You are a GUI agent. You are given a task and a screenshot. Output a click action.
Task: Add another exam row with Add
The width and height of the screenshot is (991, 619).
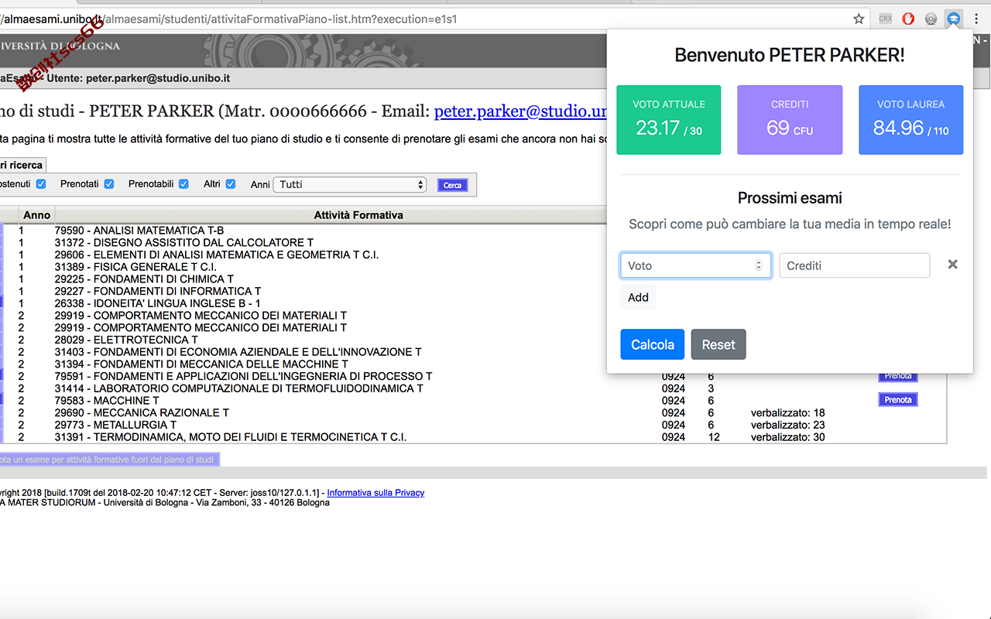click(x=638, y=297)
